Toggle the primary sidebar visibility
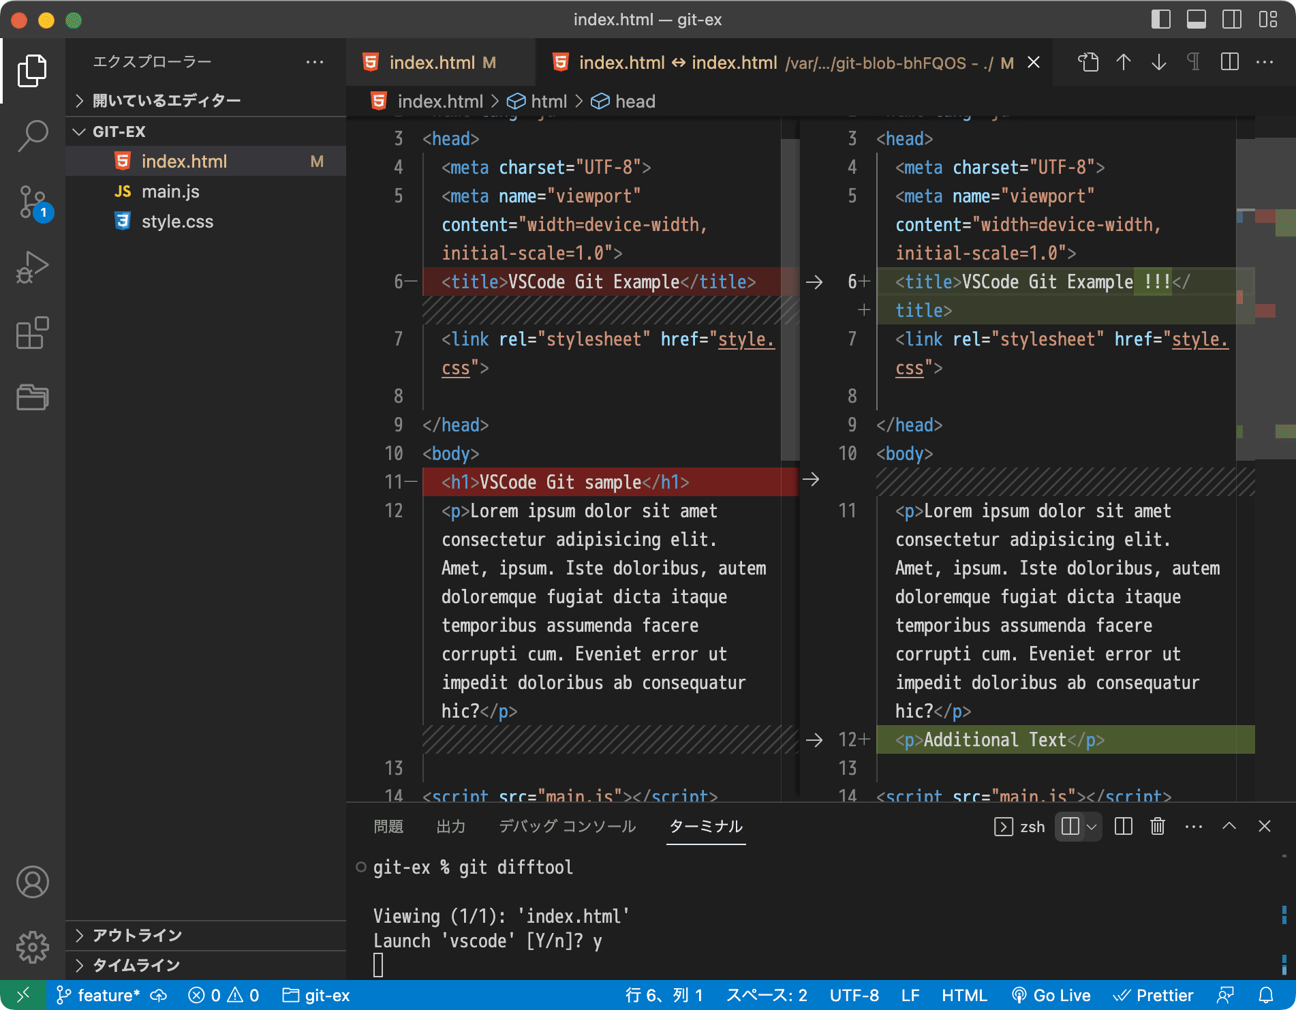 1160,20
